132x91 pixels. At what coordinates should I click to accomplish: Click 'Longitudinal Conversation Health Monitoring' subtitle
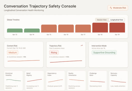tap(24, 10)
